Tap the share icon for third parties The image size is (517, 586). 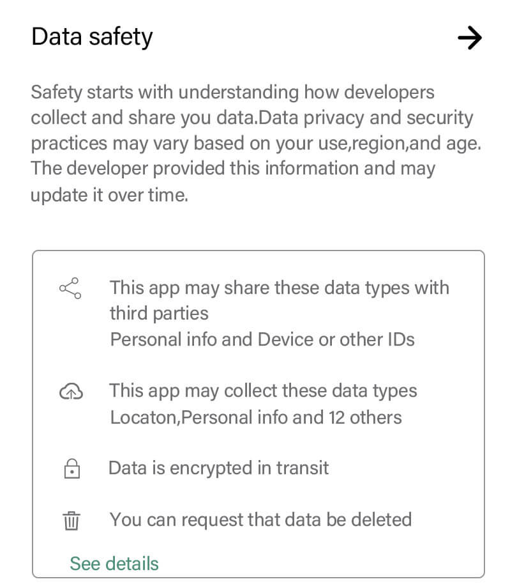pos(70,288)
